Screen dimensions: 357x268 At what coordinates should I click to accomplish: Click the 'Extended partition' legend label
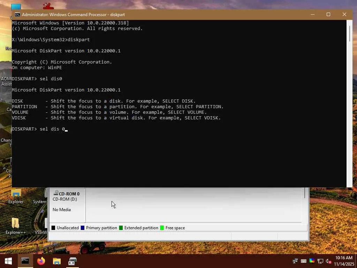pyautogui.click(x=141, y=228)
